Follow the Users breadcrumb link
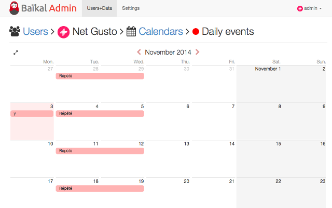 35,31
